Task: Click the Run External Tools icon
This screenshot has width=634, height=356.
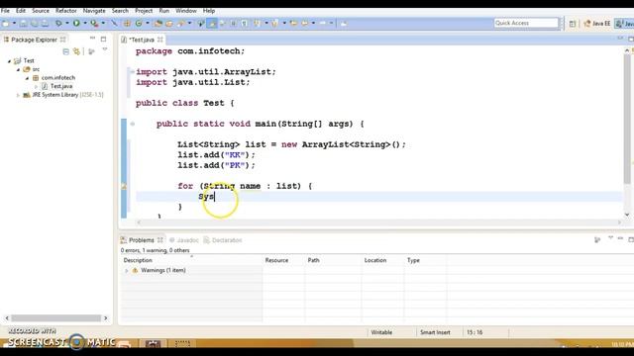Action: coord(94,24)
